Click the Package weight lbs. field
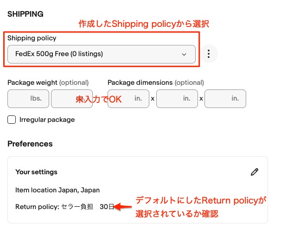The image size is (287, 235). [x=28, y=99]
